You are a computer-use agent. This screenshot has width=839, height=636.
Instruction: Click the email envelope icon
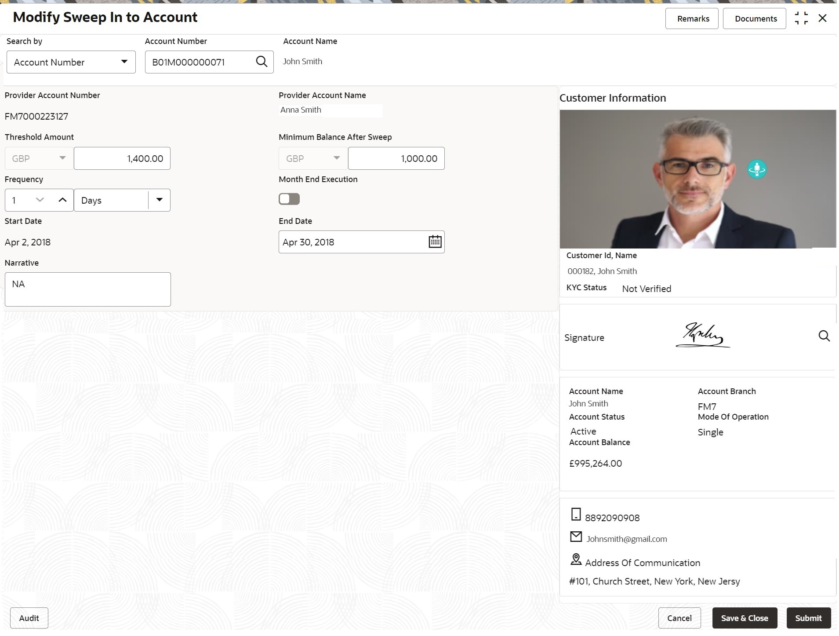[x=576, y=537]
